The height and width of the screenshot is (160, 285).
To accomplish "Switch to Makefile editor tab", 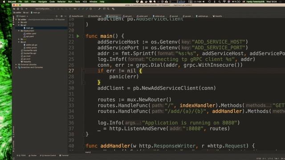I will [218, 16].
